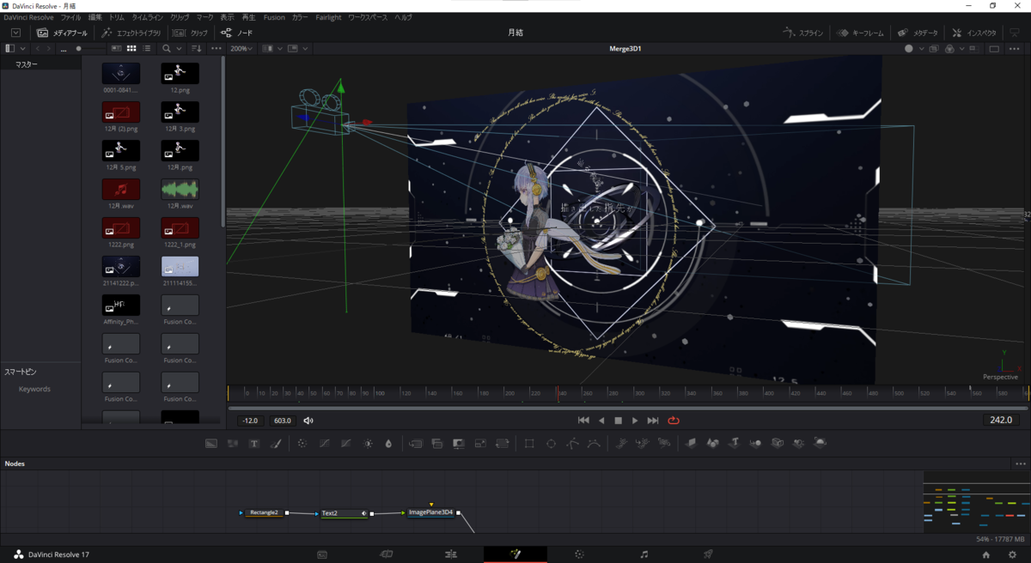Open the ヘルプ menu
The width and height of the screenshot is (1031, 563).
coord(403,17)
